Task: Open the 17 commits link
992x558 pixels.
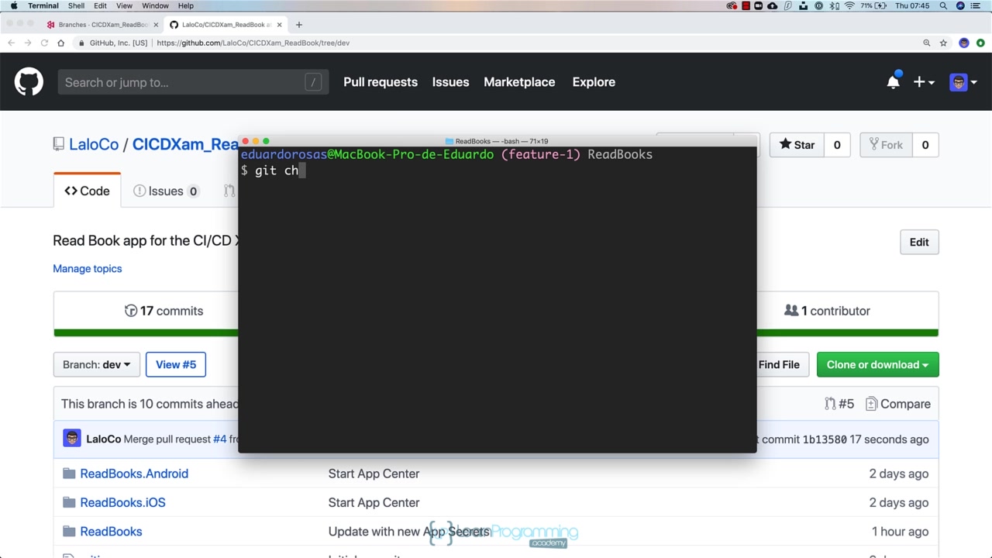Action: tap(164, 311)
